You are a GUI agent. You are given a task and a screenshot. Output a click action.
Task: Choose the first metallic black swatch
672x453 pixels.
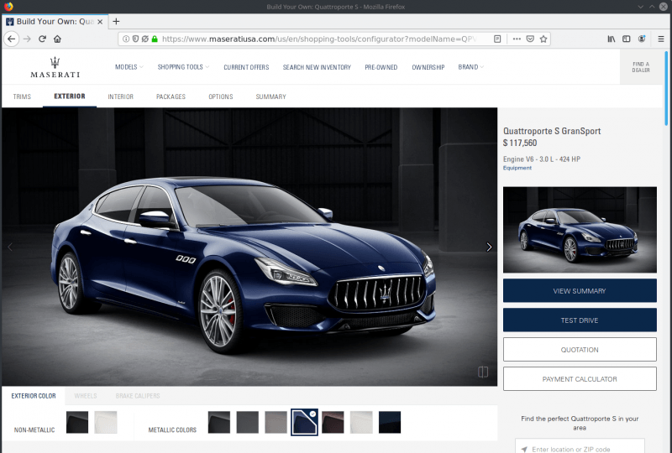[219, 422]
